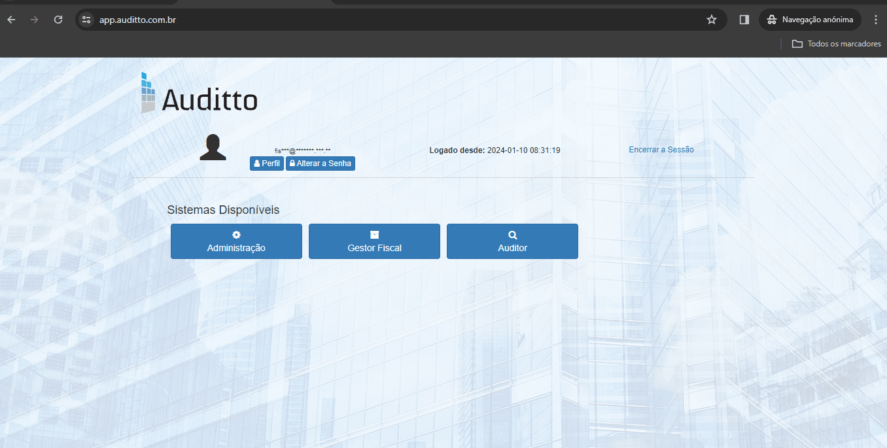Reload the current page
The image size is (887, 448).
(x=58, y=20)
